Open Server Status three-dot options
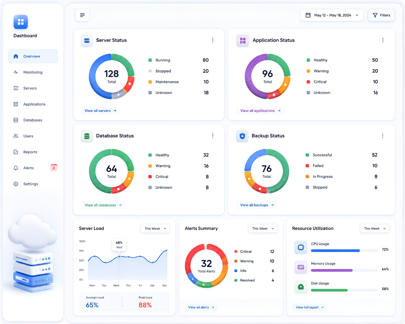Viewport: 405px width, 324px height. pyautogui.click(x=213, y=40)
